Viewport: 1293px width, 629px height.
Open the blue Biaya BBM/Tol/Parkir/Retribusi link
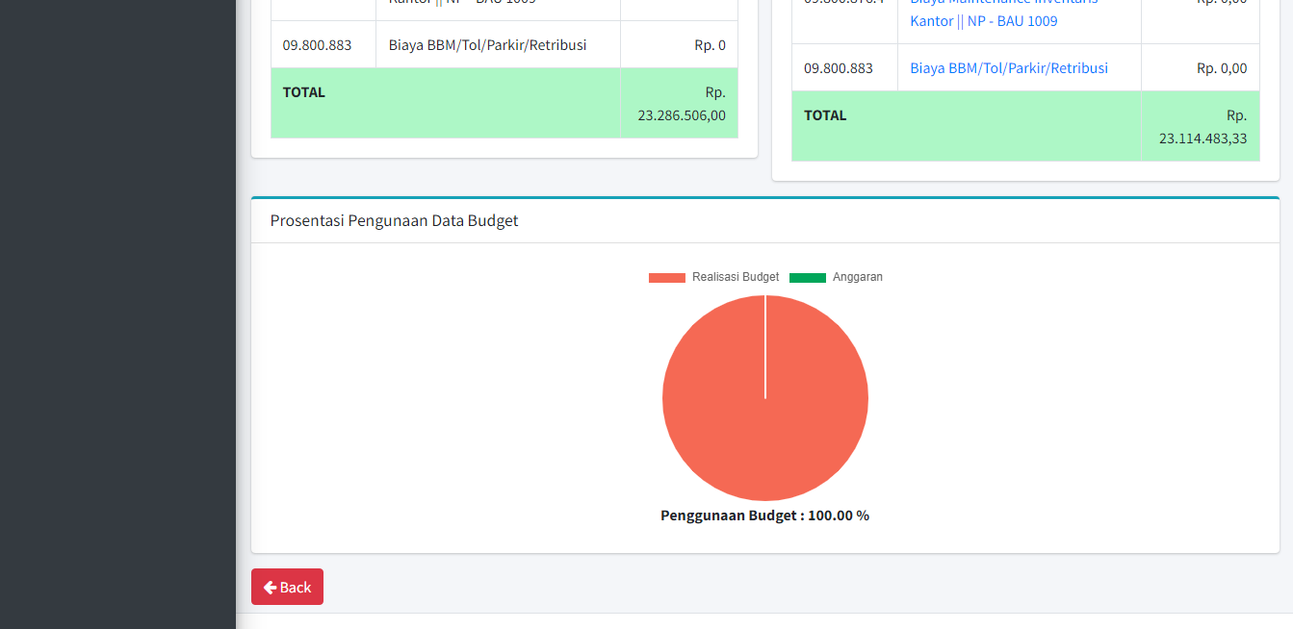pyautogui.click(x=1008, y=68)
